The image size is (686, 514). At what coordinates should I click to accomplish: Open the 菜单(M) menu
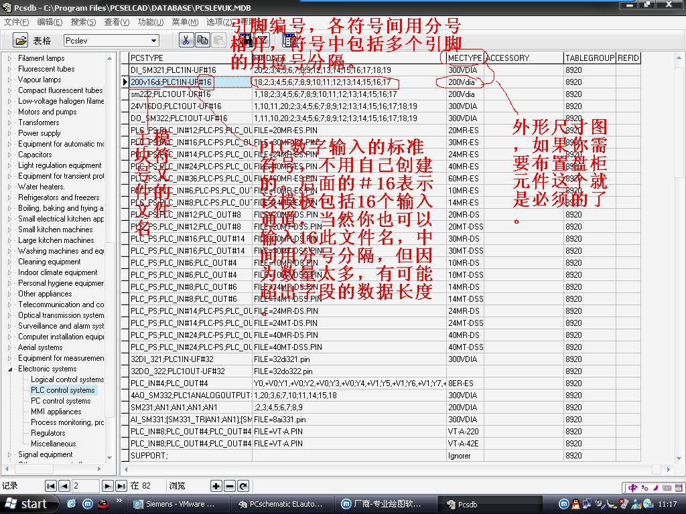click(x=185, y=22)
